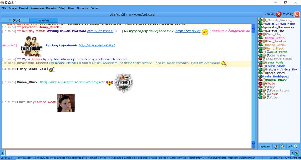
Task: Select Stacy in user list
Action: (270, 87)
